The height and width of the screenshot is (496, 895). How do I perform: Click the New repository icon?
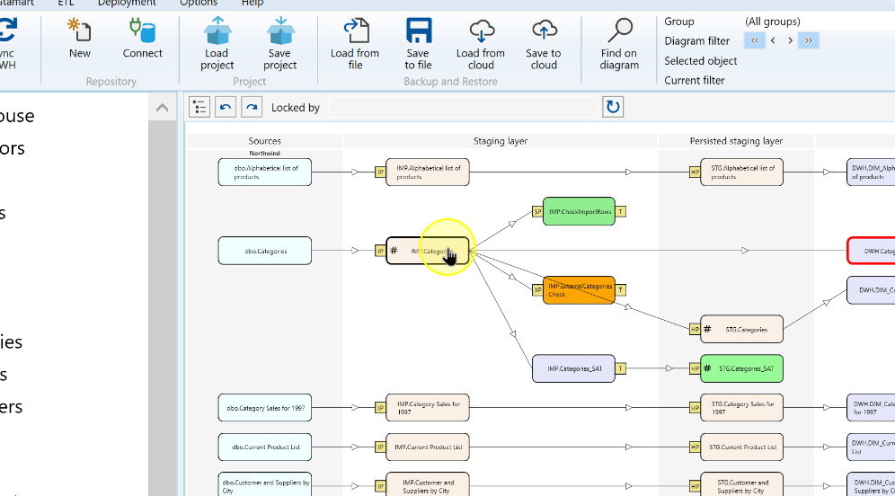tap(79, 31)
